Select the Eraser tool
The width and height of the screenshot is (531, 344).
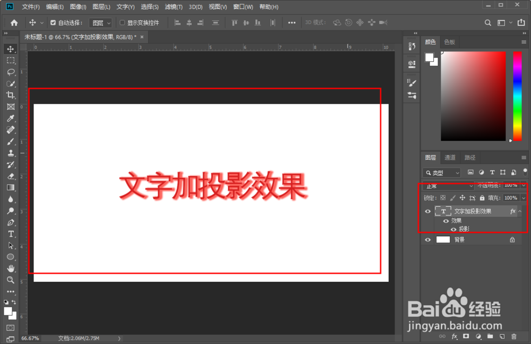(11, 176)
